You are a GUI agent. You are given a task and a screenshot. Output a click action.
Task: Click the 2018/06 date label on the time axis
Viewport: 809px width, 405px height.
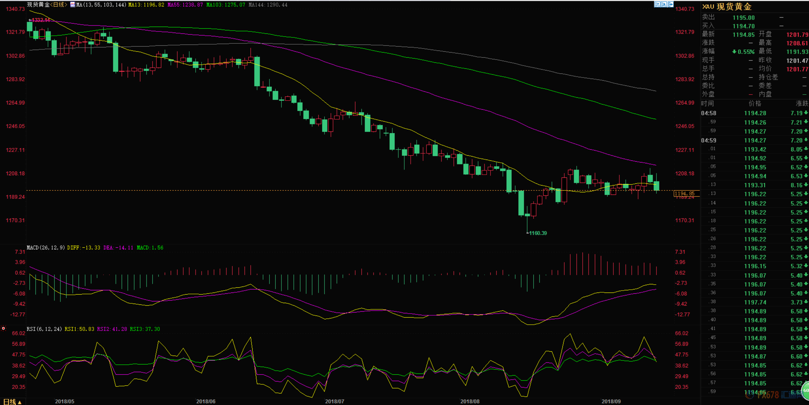coord(206,401)
